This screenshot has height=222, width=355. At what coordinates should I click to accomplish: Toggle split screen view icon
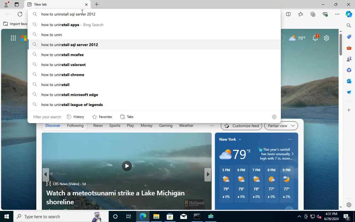coord(288,14)
